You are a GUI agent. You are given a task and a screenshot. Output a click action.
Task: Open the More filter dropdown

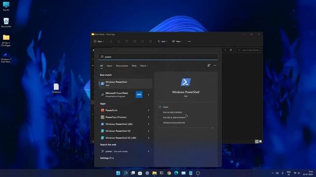144,66
